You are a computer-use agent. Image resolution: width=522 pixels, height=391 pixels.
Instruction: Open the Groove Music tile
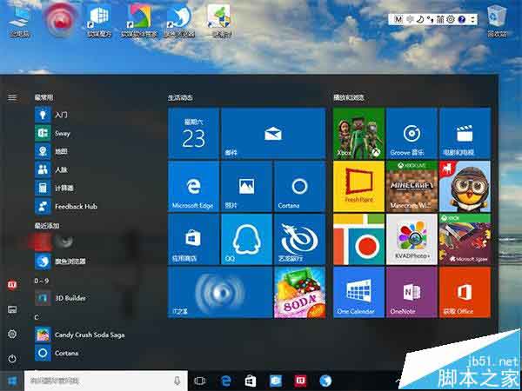point(412,133)
